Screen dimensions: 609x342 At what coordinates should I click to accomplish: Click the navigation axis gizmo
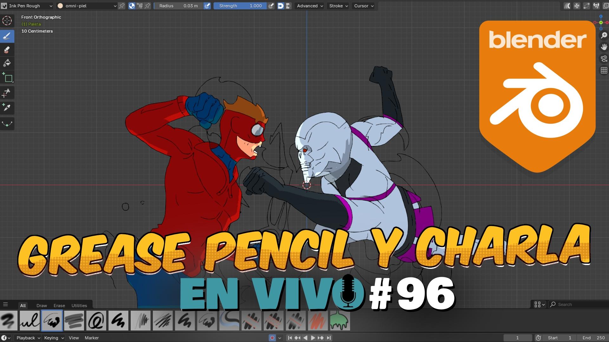click(601, 22)
